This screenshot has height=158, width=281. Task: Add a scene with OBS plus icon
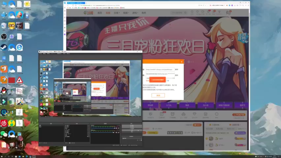pyautogui.click(x=40, y=143)
